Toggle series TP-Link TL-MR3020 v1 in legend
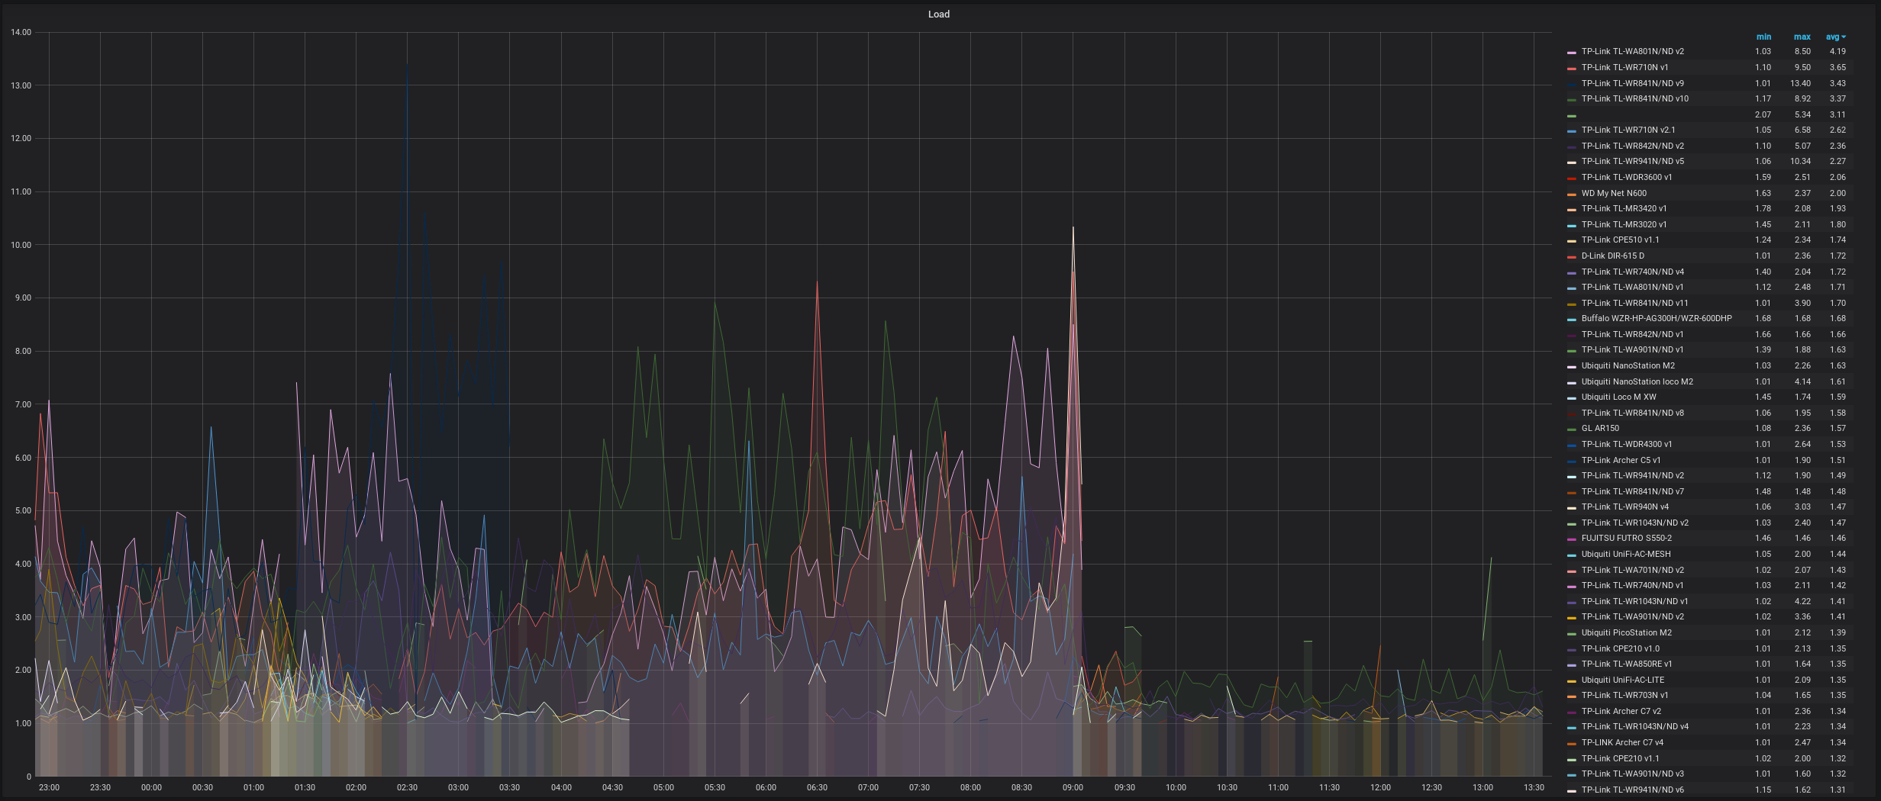This screenshot has height=801, width=1881. 1624,224
